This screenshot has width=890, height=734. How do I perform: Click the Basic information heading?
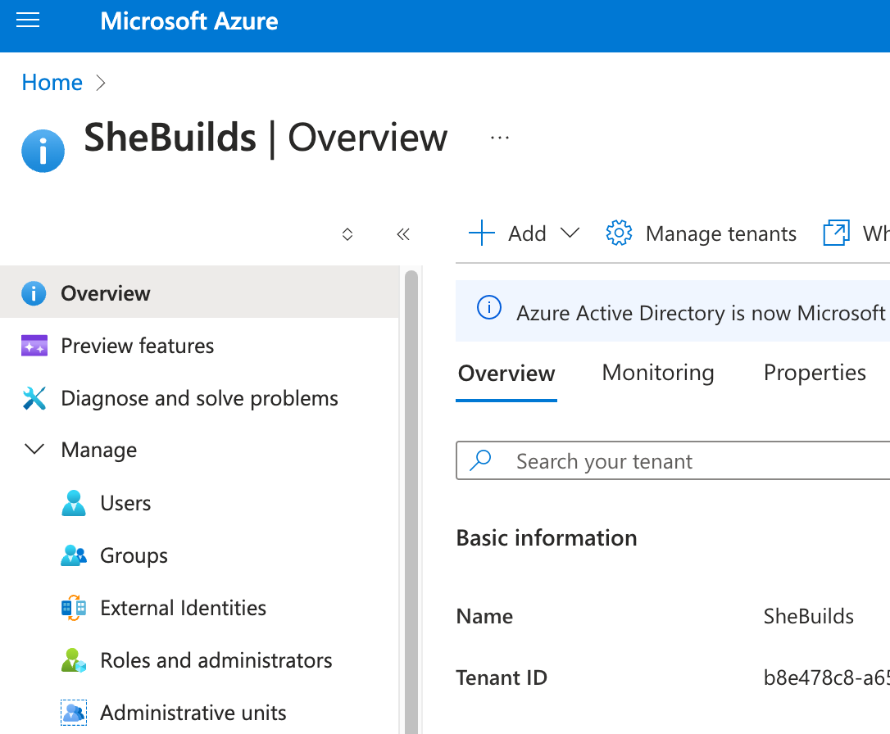click(547, 537)
